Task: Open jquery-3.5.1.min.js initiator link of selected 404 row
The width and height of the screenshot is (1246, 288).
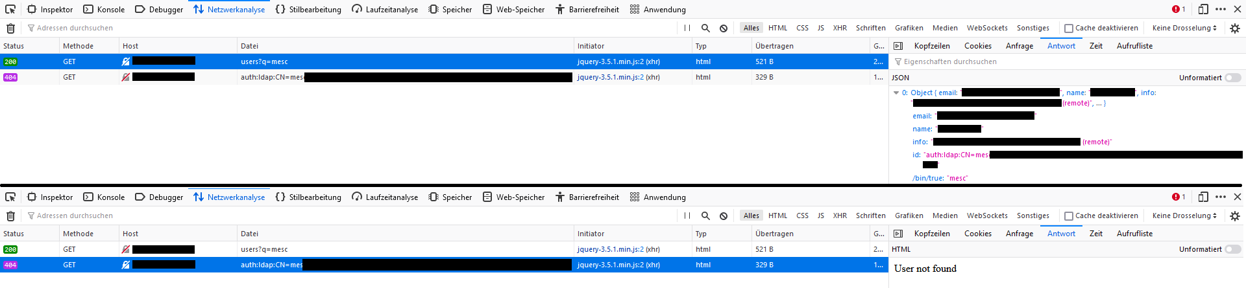Action: coord(610,265)
